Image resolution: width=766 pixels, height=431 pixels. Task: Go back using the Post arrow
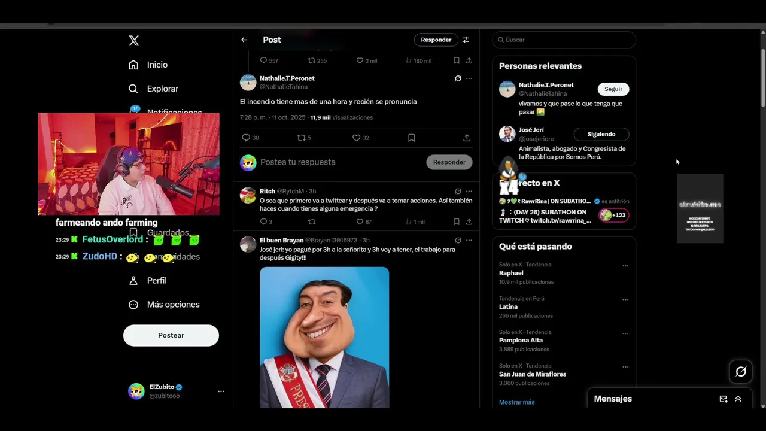(x=244, y=40)
